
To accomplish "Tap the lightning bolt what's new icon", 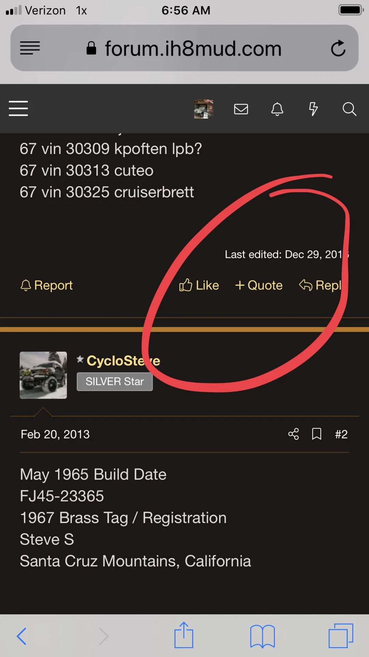I will (x=313, y=109).
